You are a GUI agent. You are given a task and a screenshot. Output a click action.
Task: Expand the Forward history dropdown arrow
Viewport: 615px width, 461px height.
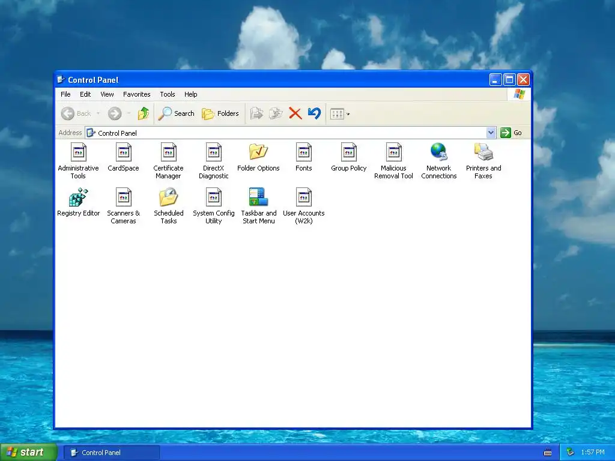(x=129, y=113)
